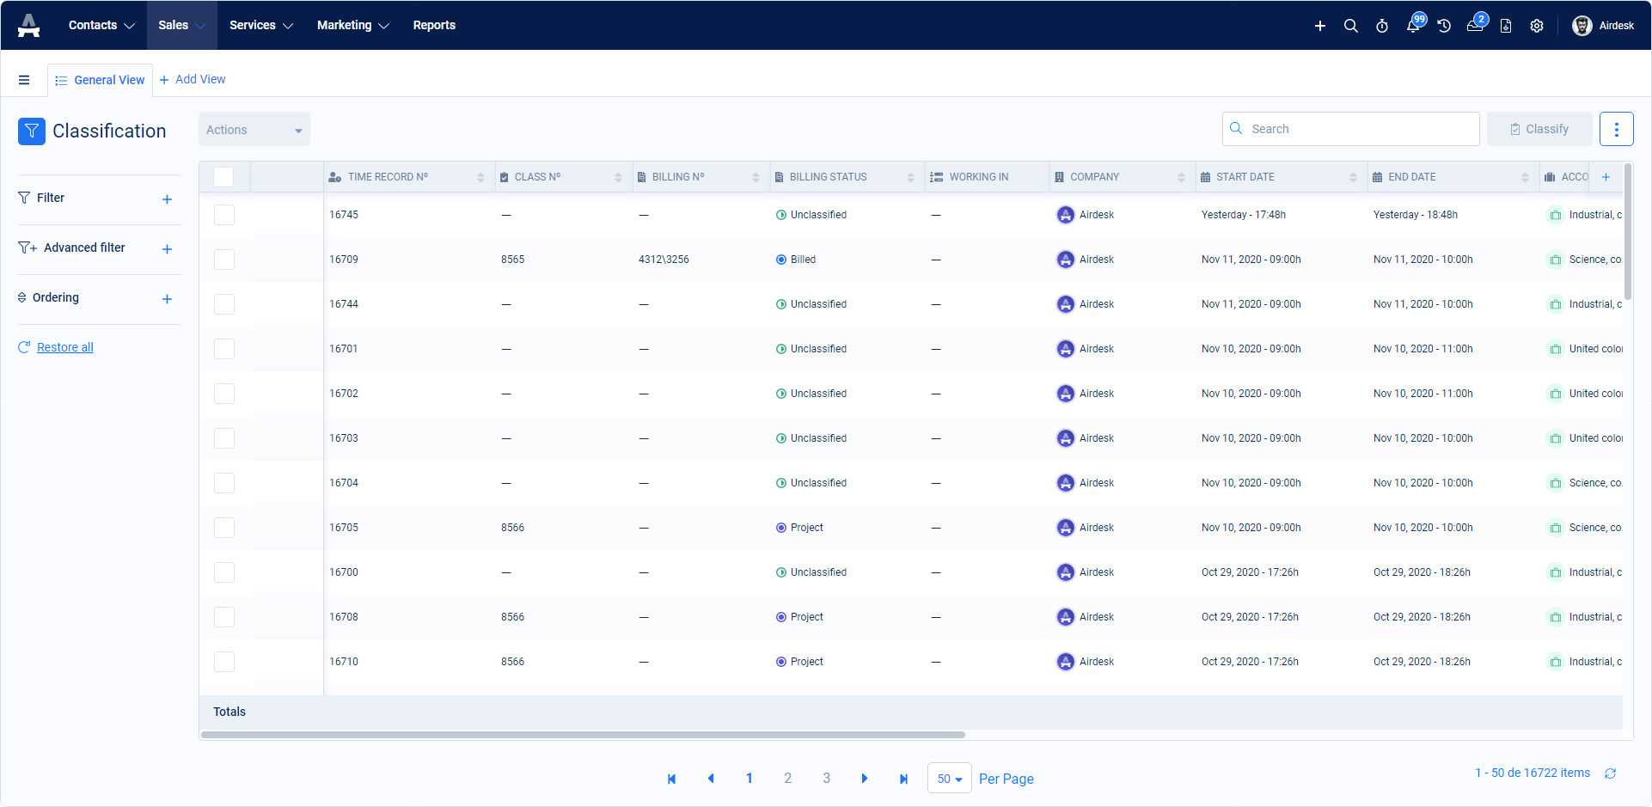Screen dimensions: 1652x807
Task: Open the Services menu dropdown
Action: [261, 25]
